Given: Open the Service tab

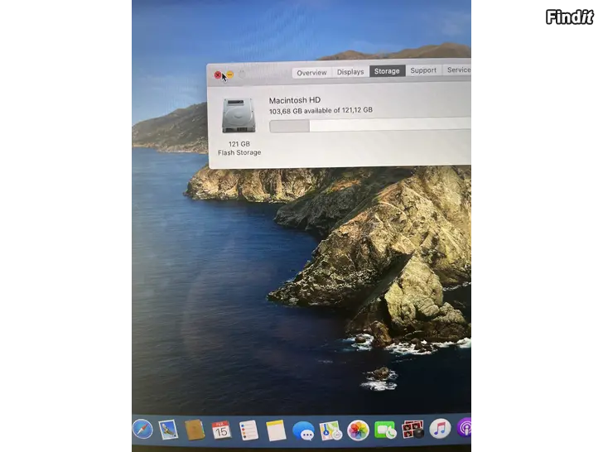Looking at the screenshot, I should click(x=458, y=70).
